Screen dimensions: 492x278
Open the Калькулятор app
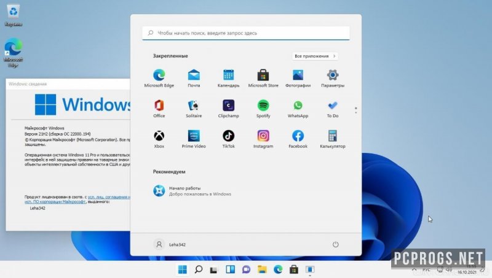(x=333, y=139)
